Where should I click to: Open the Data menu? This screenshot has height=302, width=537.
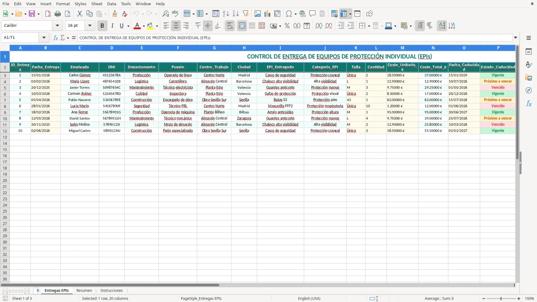point(111,4)
